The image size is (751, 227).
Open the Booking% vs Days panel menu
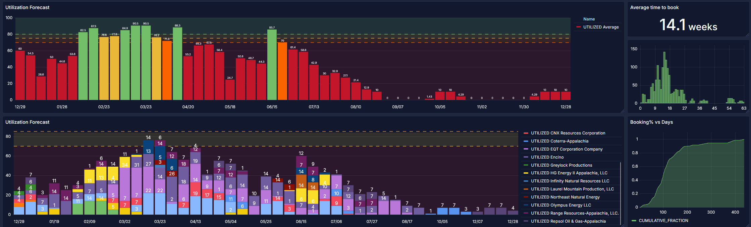point(651,122)
